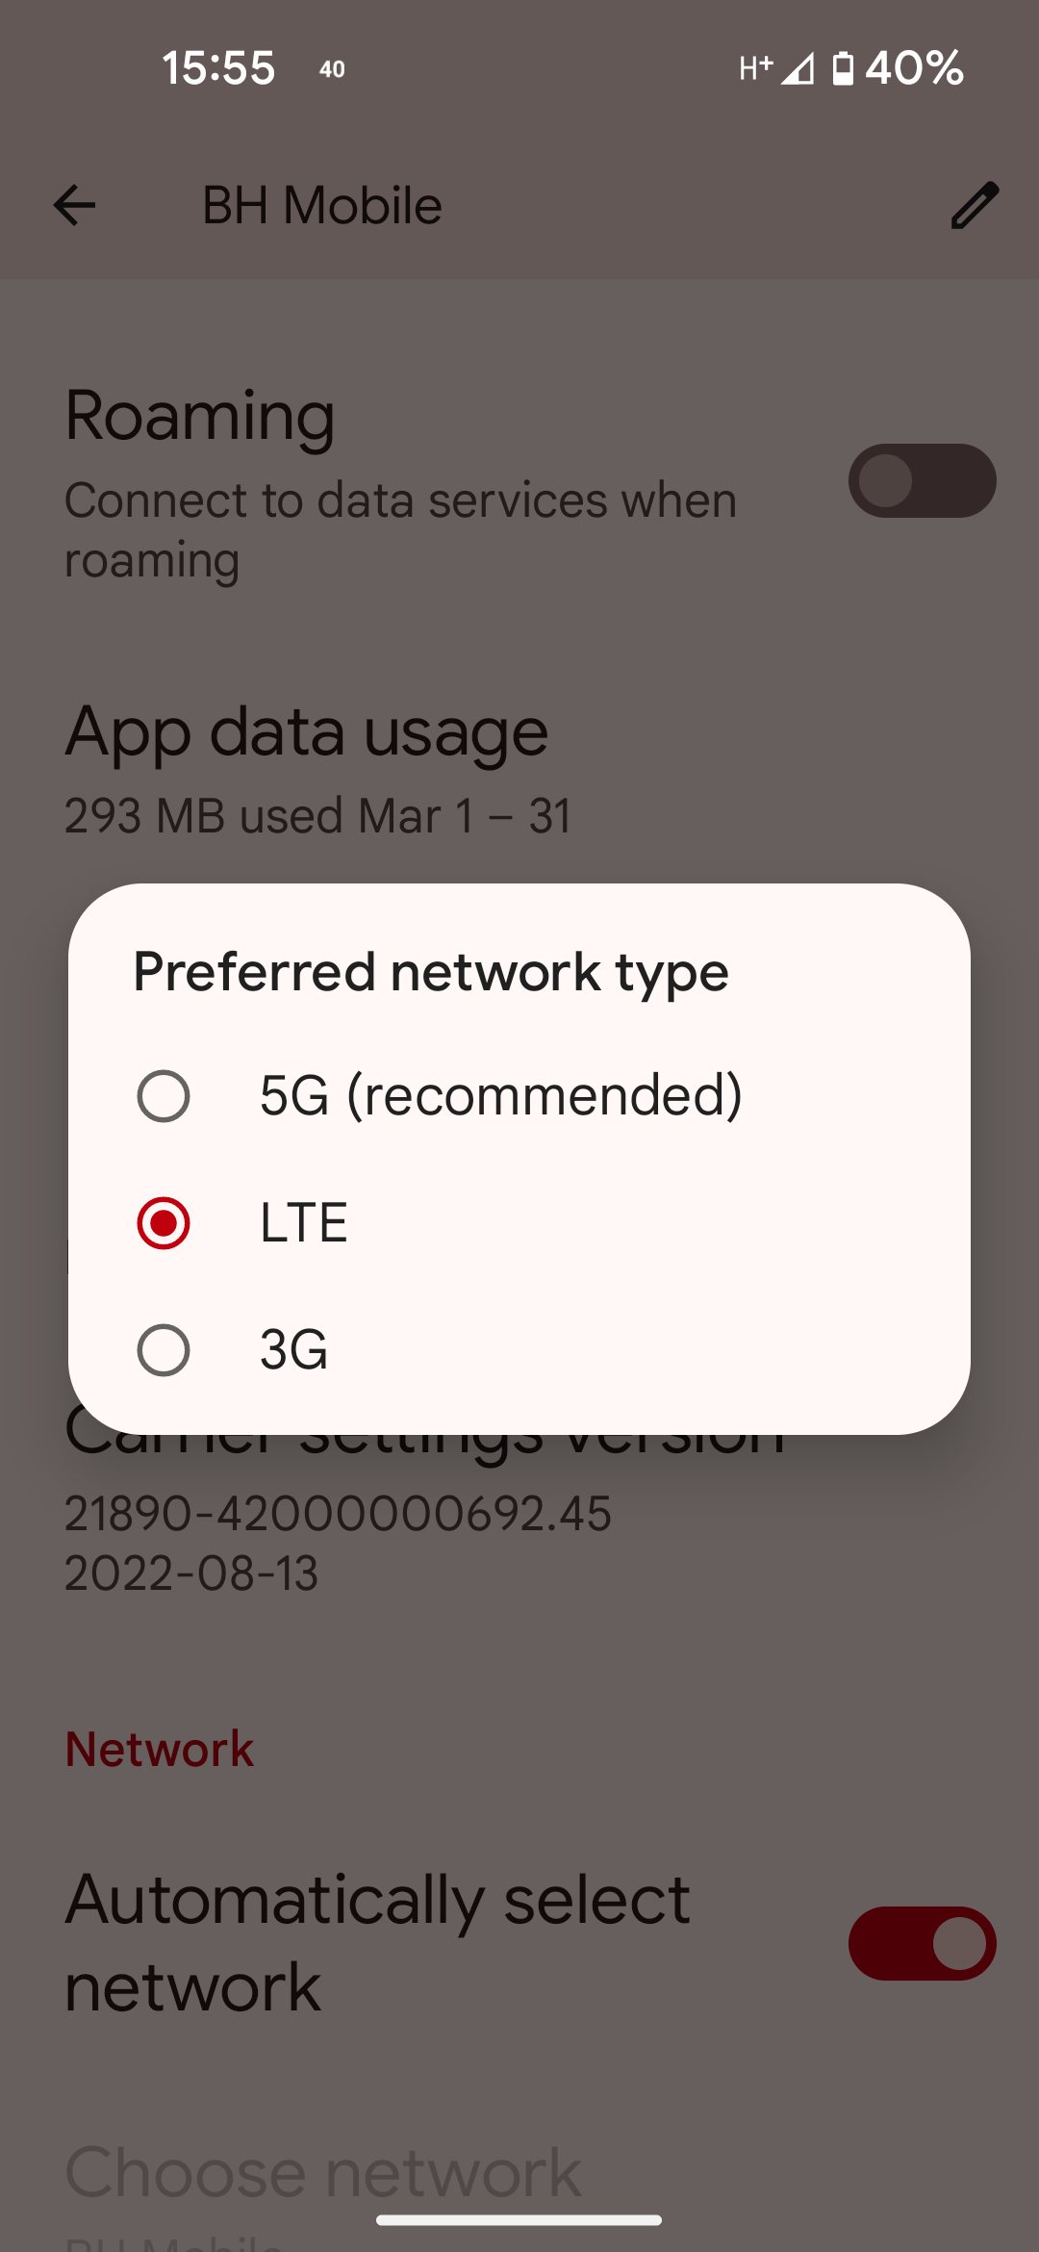Choose the 5G (recommended) option label
The image size is (1039, 2252).
[501, 1096]
